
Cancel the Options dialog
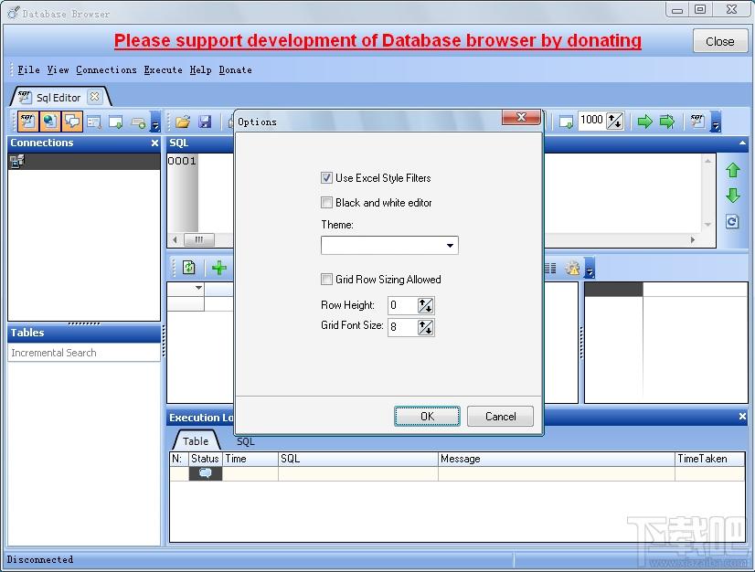point(500,416)
